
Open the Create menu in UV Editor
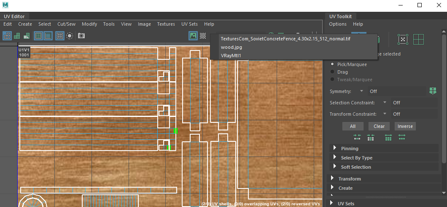click(x=25, y=24)
